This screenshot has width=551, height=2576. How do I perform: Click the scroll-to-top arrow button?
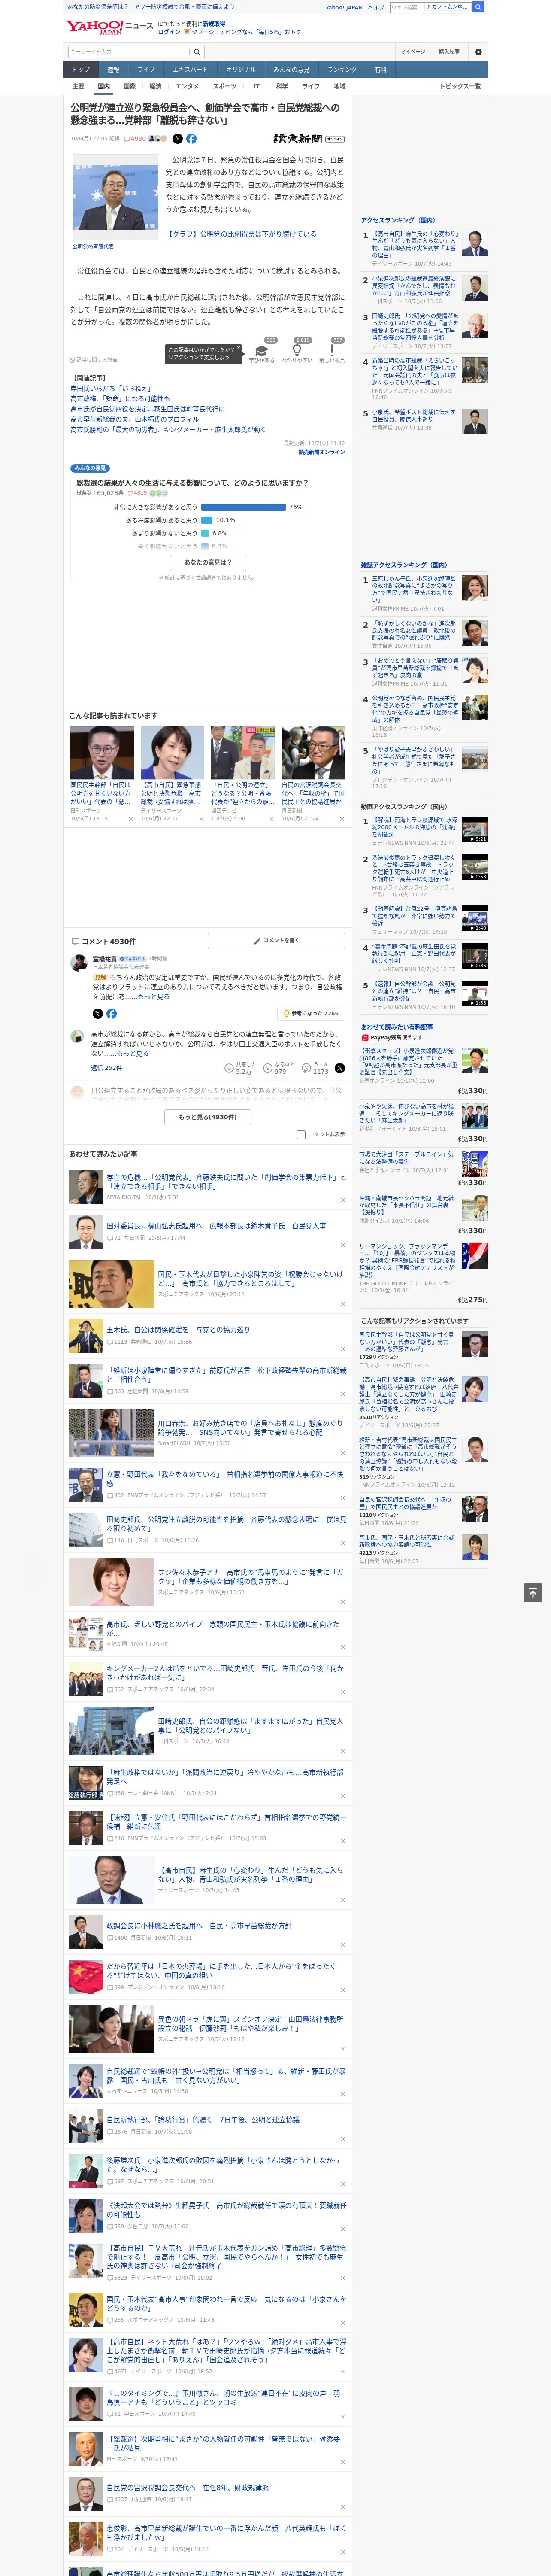click(x=532, y=1592)
